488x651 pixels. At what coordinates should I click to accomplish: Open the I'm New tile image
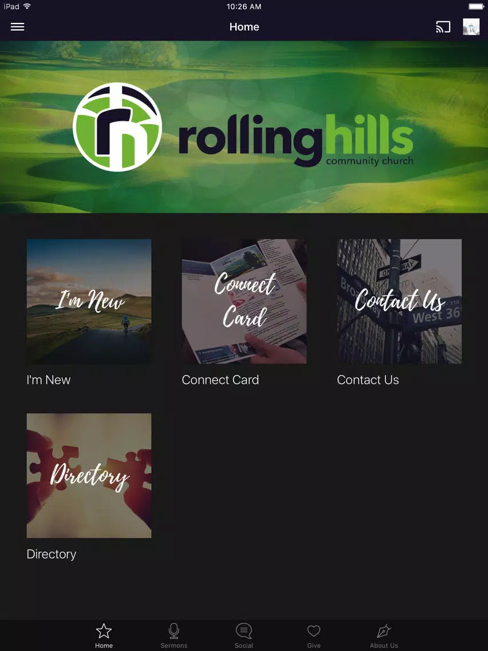coord(89,301)
